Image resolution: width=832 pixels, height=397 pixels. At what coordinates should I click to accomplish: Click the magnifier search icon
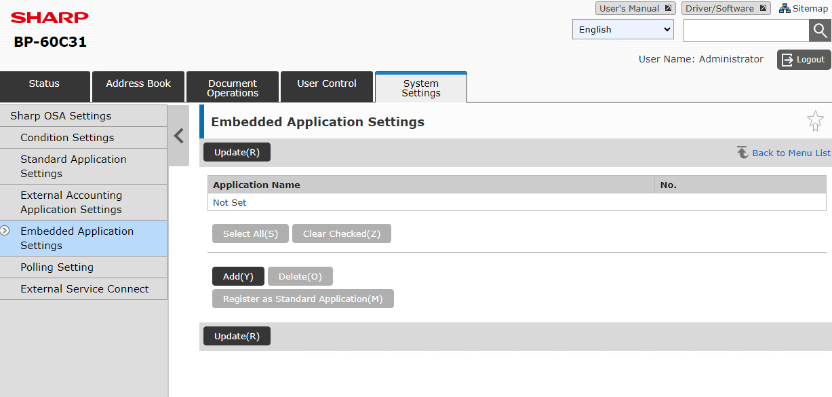(x=820, y=31)
